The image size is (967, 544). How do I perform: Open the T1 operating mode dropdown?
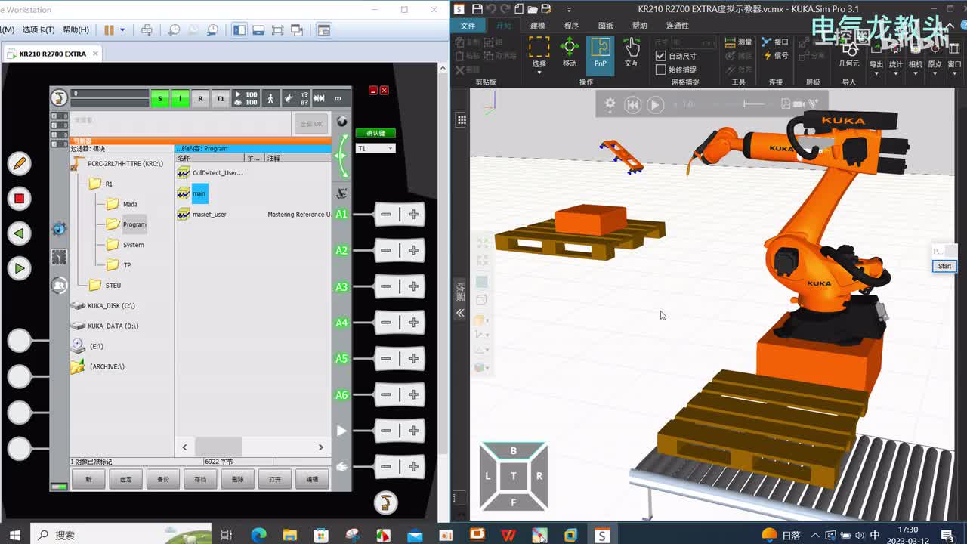point(375,148)
